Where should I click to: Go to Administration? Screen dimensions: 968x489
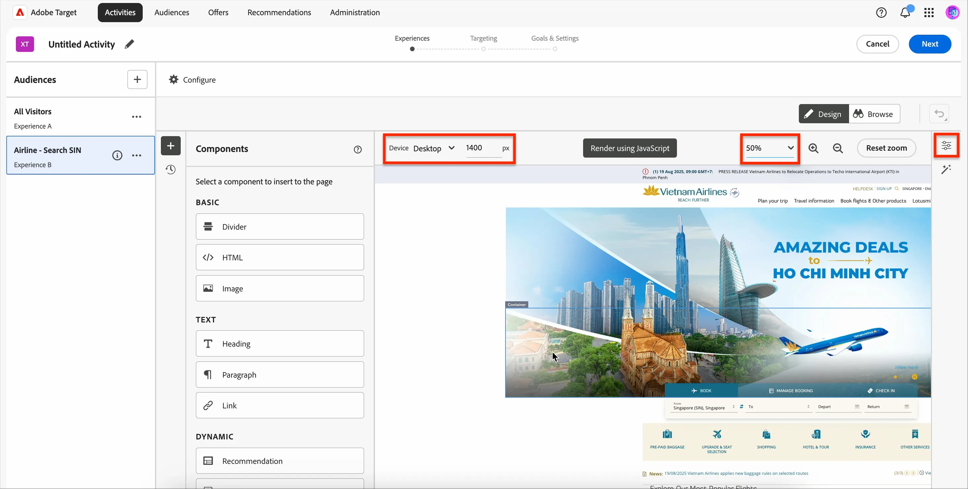(x=355, y=13)
